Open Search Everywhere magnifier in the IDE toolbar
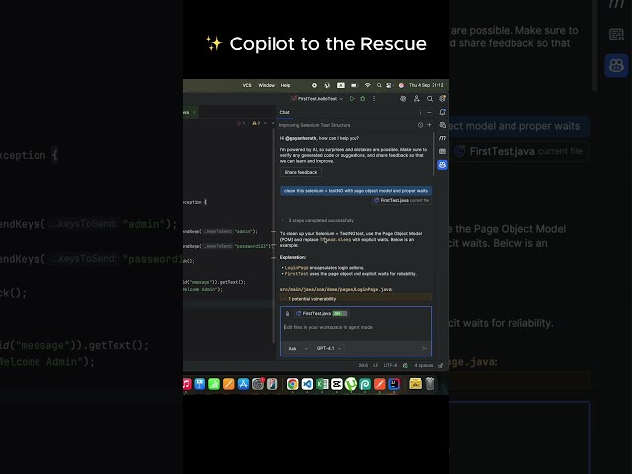Screen dimensions: 632x474 coord(430,99)
